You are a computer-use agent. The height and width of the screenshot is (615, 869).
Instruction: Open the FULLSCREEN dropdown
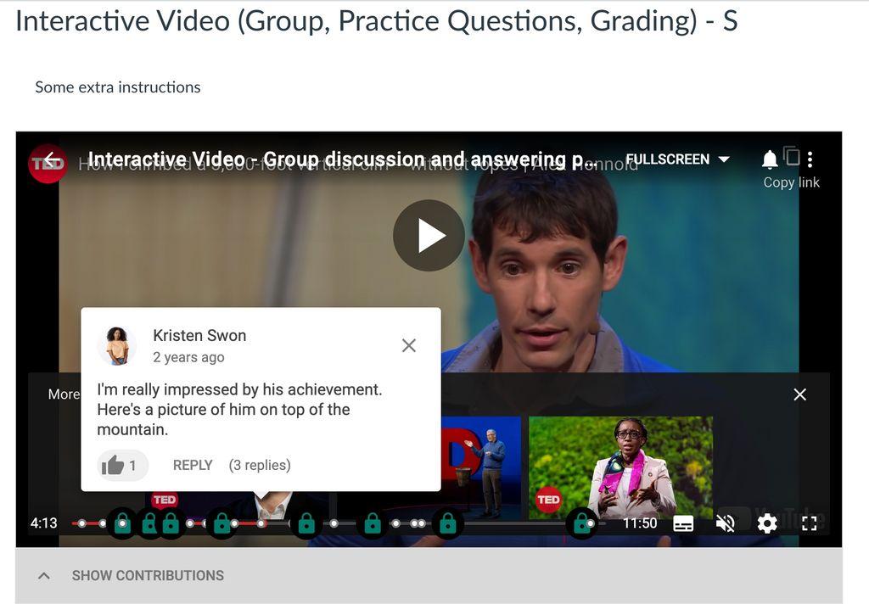[x=677, y=159]
